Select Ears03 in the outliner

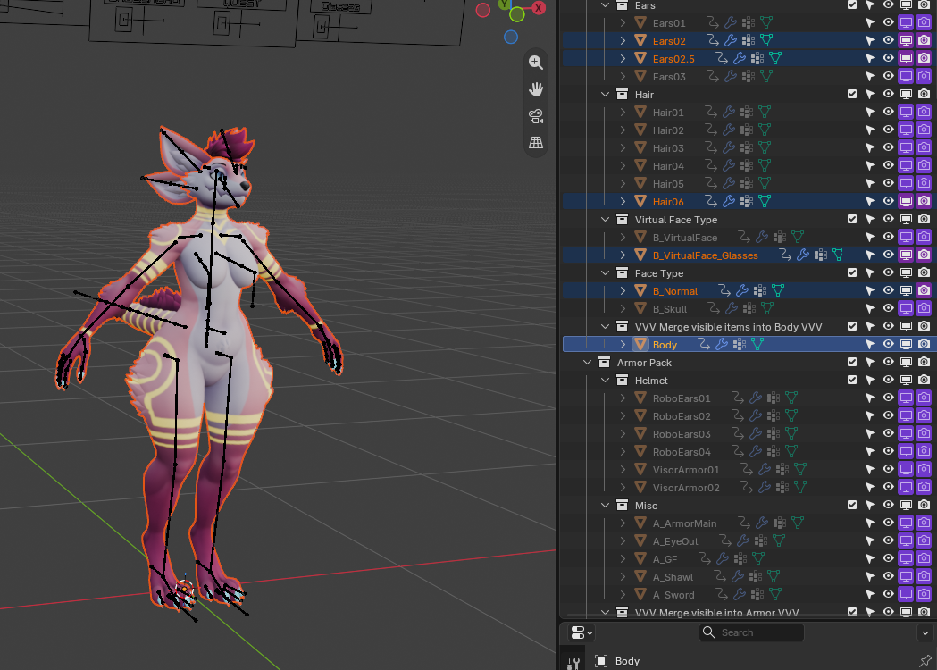pyautogui.click(x=669, y=77)
